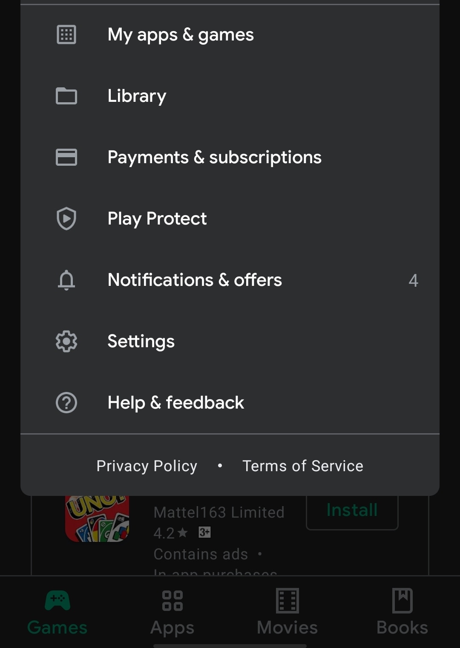This screenshot has height=648, width=460.
Task: Tap the My apps & games grid icon
Action: [66, 35]
